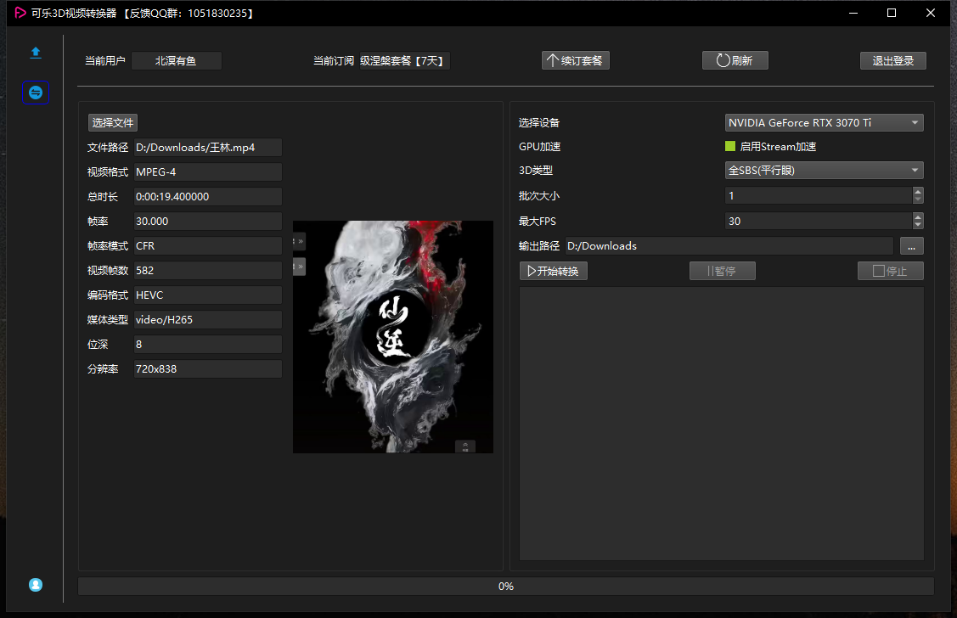Click the 媒体类型 field showing video/H265

point(207,320)
